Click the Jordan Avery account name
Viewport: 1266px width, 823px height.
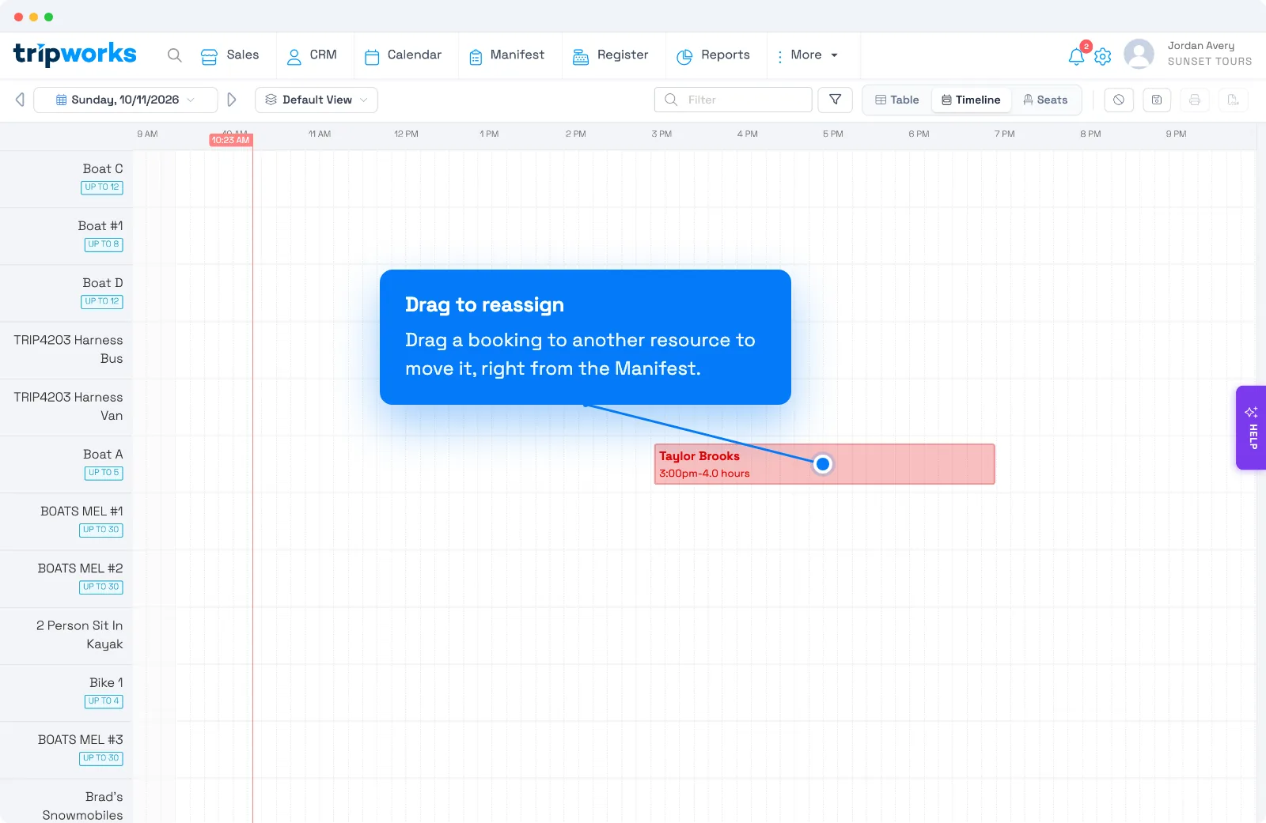click(1201, 46)
